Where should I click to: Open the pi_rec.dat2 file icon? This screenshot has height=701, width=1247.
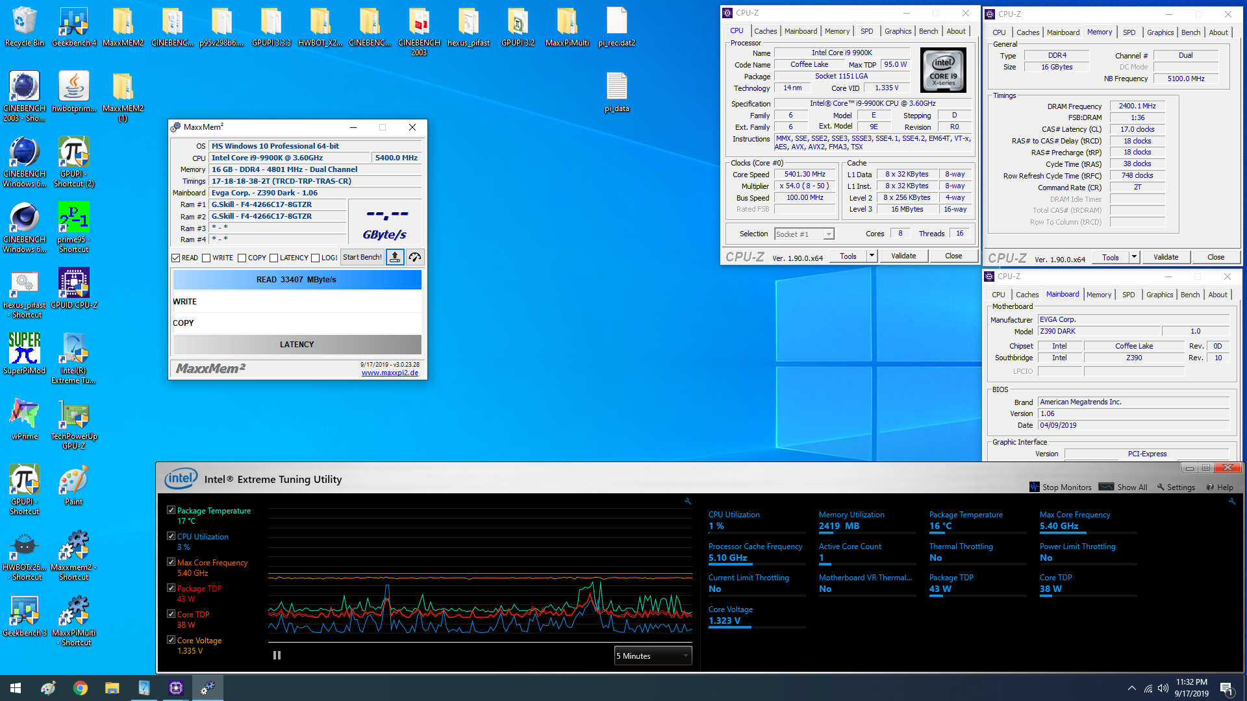[x=616, y=27]
